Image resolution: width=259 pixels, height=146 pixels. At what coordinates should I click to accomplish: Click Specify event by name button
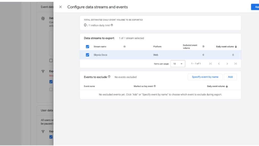(x=205, y=77)
